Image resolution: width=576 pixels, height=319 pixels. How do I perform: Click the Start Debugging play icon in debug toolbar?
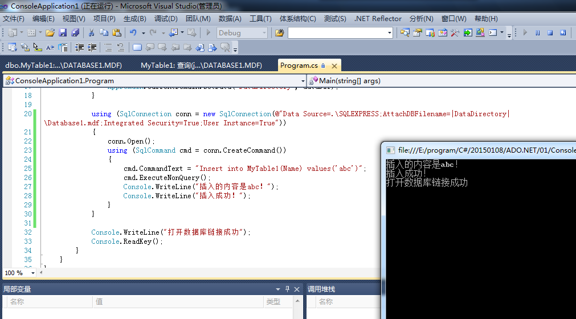pos(525,32)
